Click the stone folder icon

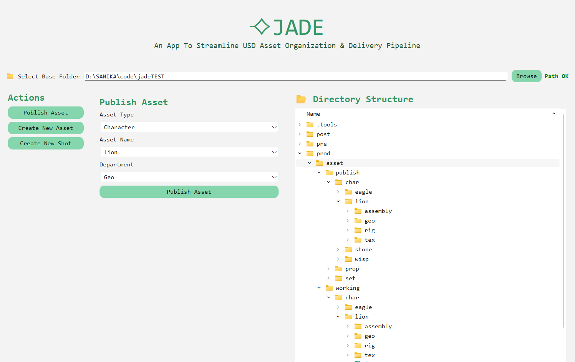coord(348,249)
